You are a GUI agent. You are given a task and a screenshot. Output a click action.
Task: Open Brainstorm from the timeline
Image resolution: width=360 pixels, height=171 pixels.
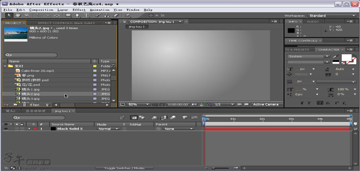click(185, 118)
